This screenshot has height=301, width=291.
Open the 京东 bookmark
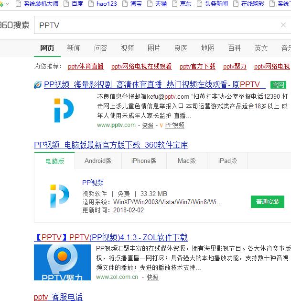(x=185, y=3)
